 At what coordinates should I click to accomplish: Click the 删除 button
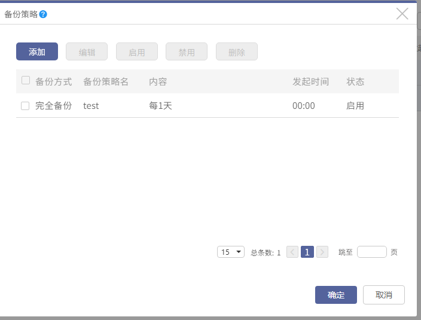pos(237,51)
